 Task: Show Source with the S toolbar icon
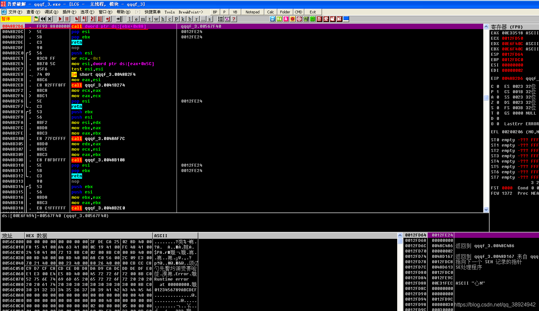coord(210,19)
